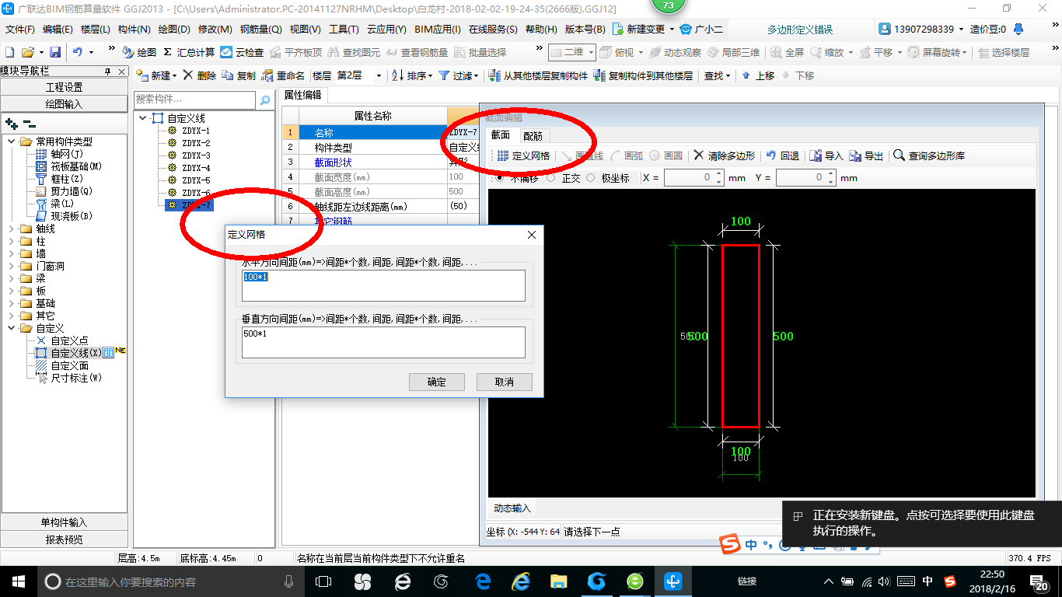Viewport: 1062px width, 597px height.
Task: Collapse the 自定义 folder in navigation
Action: (x=12, y=328)
